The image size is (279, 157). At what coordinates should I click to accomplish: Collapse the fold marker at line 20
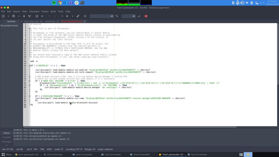tap(29, 66)
